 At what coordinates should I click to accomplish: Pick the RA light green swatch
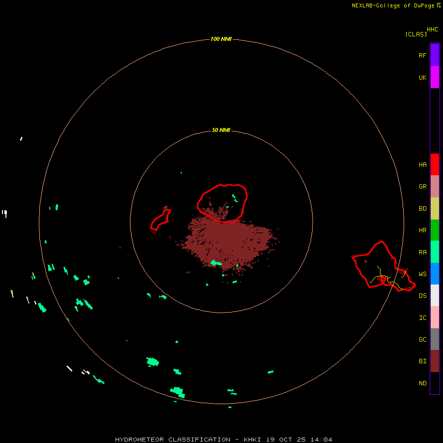[435, 252]
